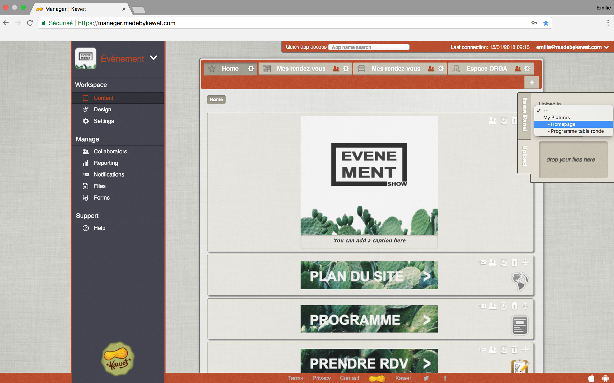The height and width of the screenshot is (383, 614).
Task: Choose Homepage in the Upload in dropdown
Action: 563,124
